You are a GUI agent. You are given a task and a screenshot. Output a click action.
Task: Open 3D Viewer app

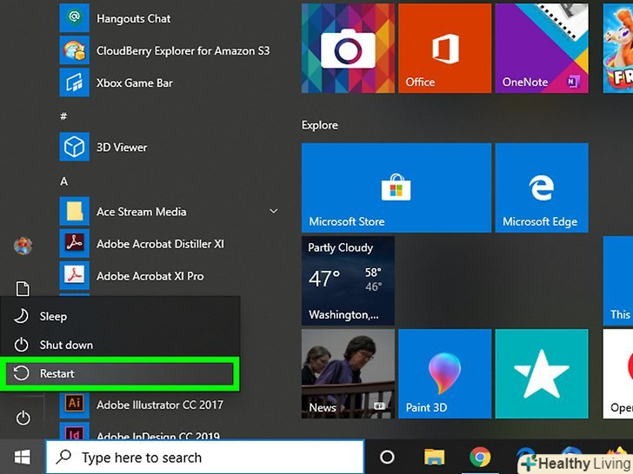122,148
